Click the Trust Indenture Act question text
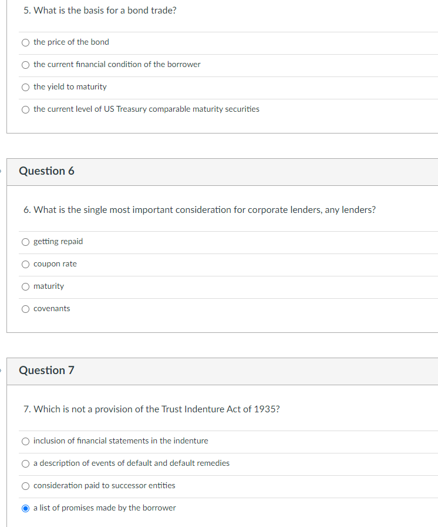Viewport: 438px width, 527px height. (151, 409)
